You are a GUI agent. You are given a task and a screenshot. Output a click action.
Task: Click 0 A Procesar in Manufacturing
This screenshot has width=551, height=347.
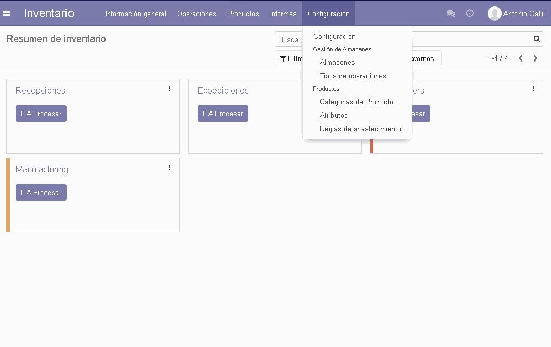coord(41,192)
